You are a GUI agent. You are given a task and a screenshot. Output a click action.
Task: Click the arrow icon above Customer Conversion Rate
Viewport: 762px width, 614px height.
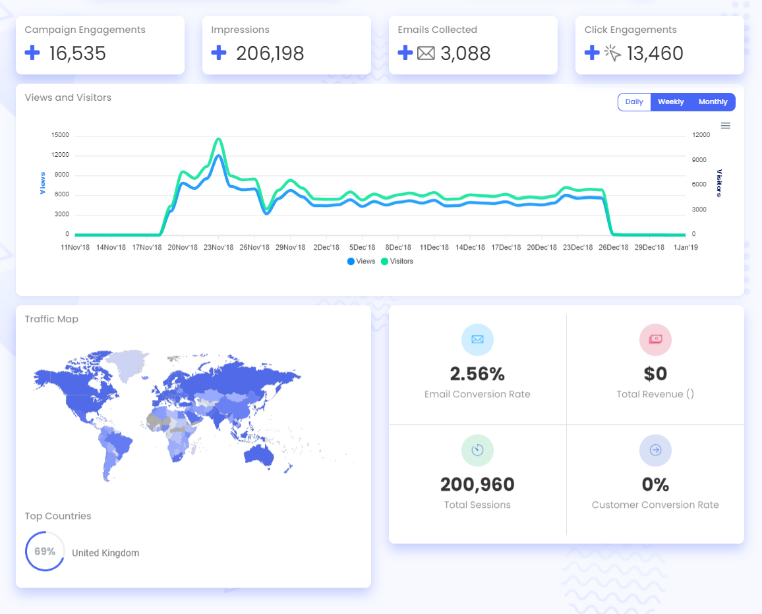[x=655, y=451]
